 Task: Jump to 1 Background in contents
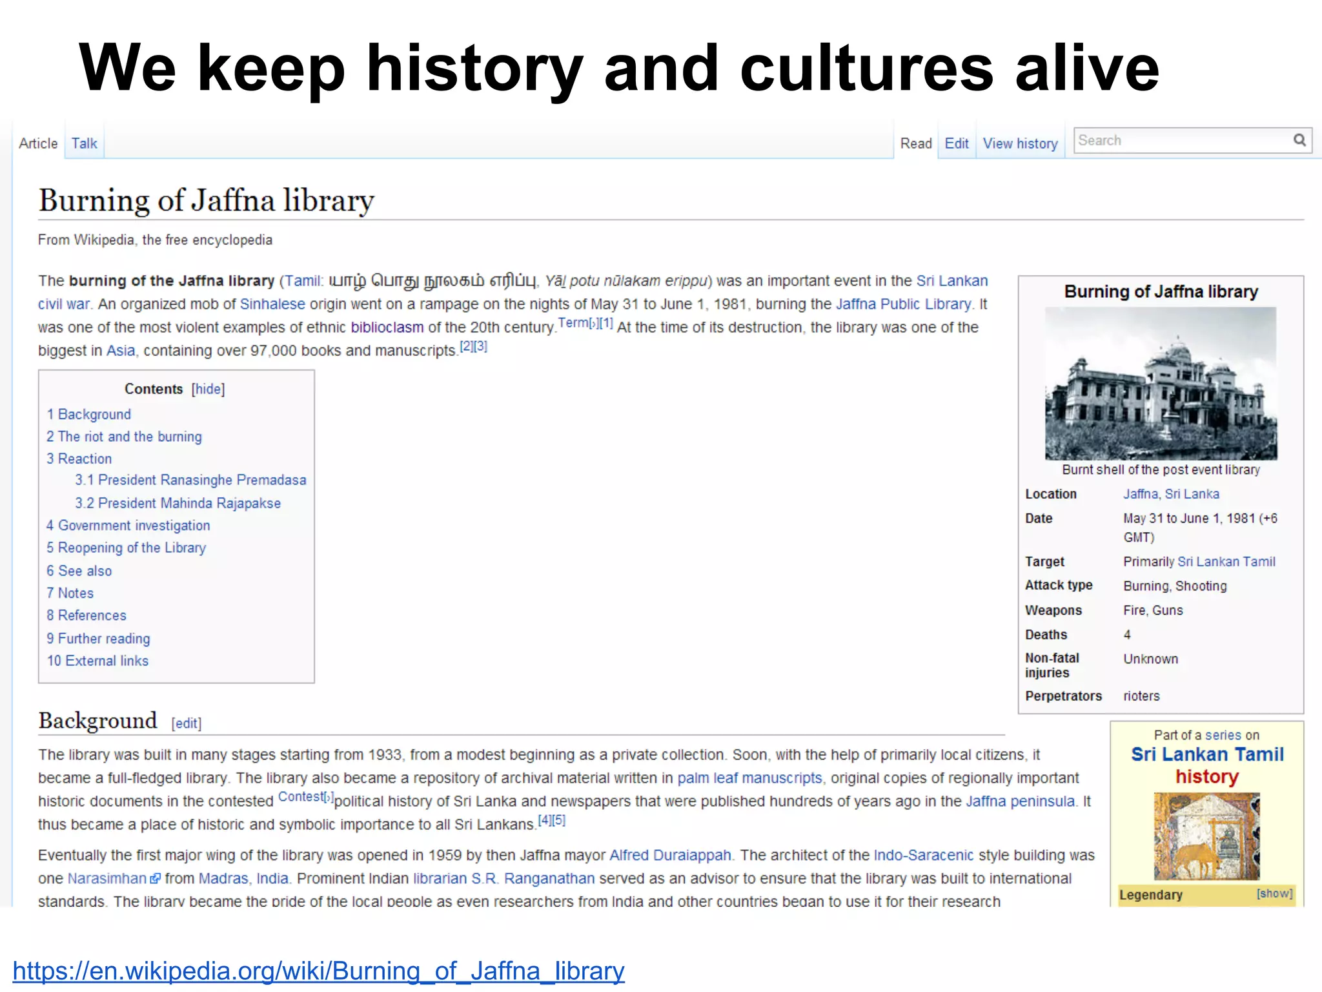pyautogui.click(x=88, y=414)
